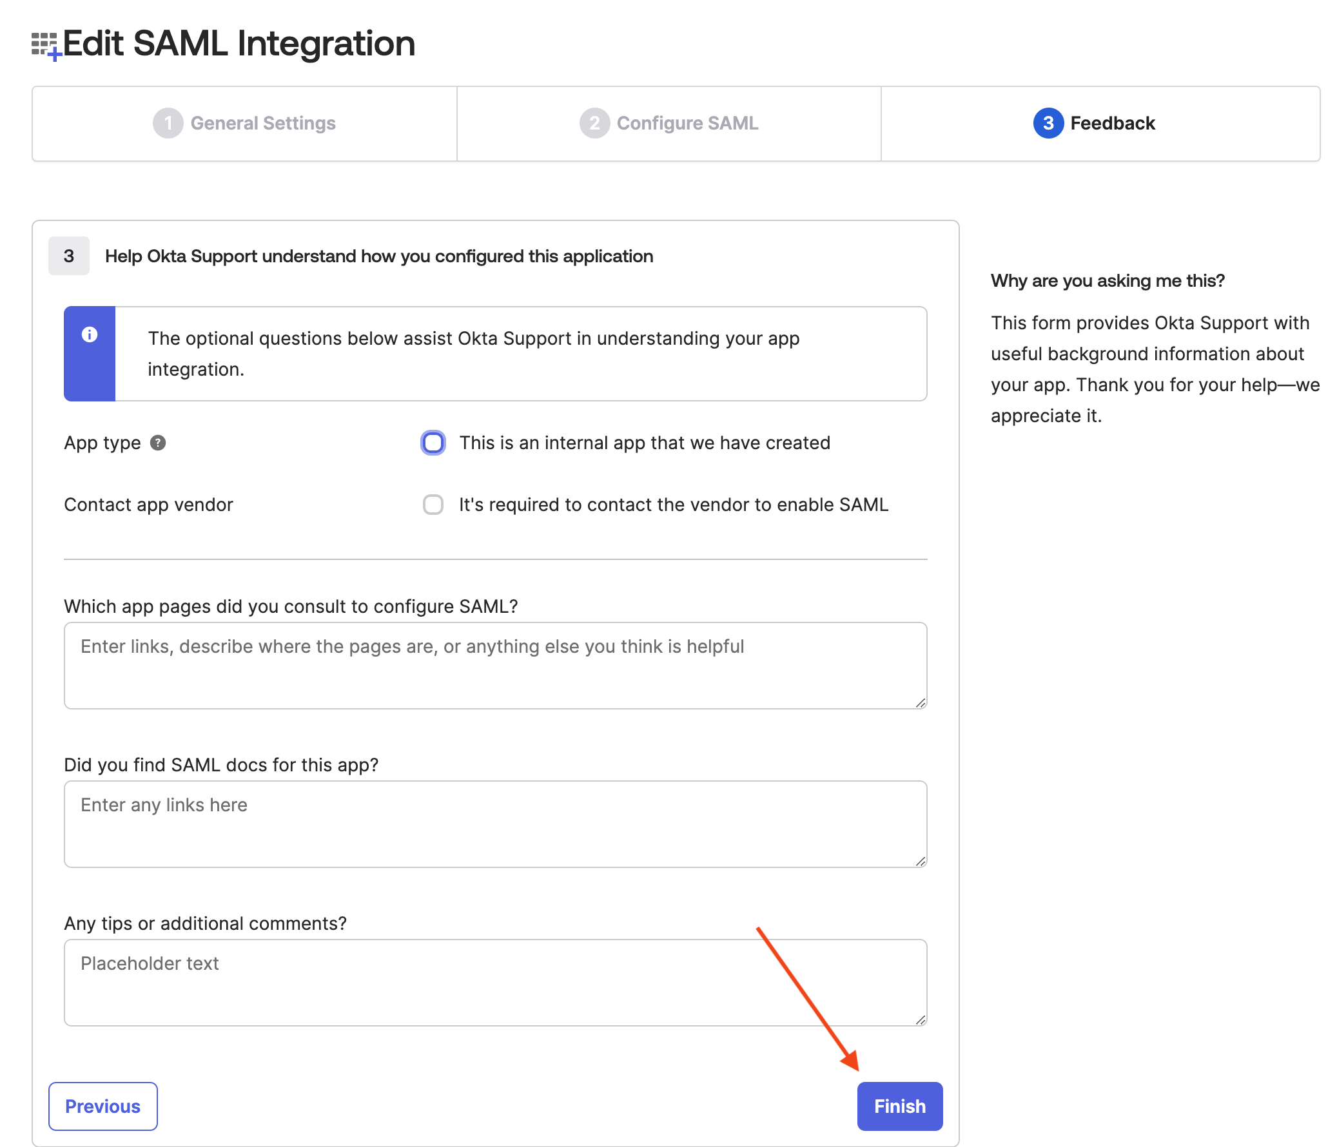Image resolution: width=1337 pixels, height=1147 pixels.
Task: Click the app grid plus icon beside the title
Action: pos(46,46)
